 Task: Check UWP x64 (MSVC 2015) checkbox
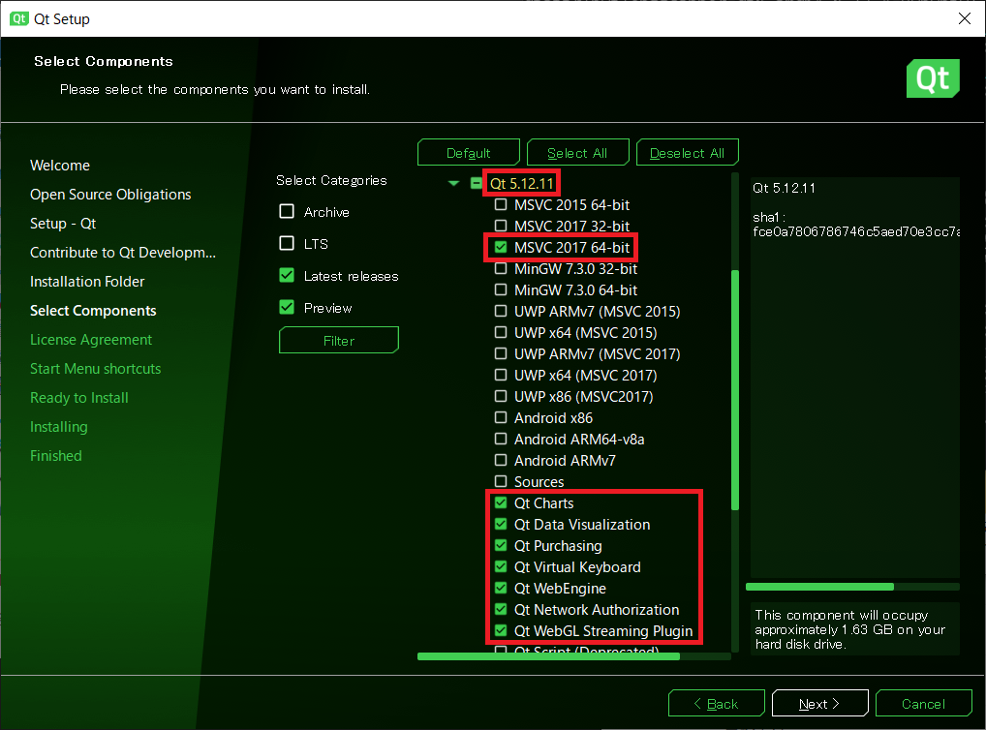tap(501, 333)
